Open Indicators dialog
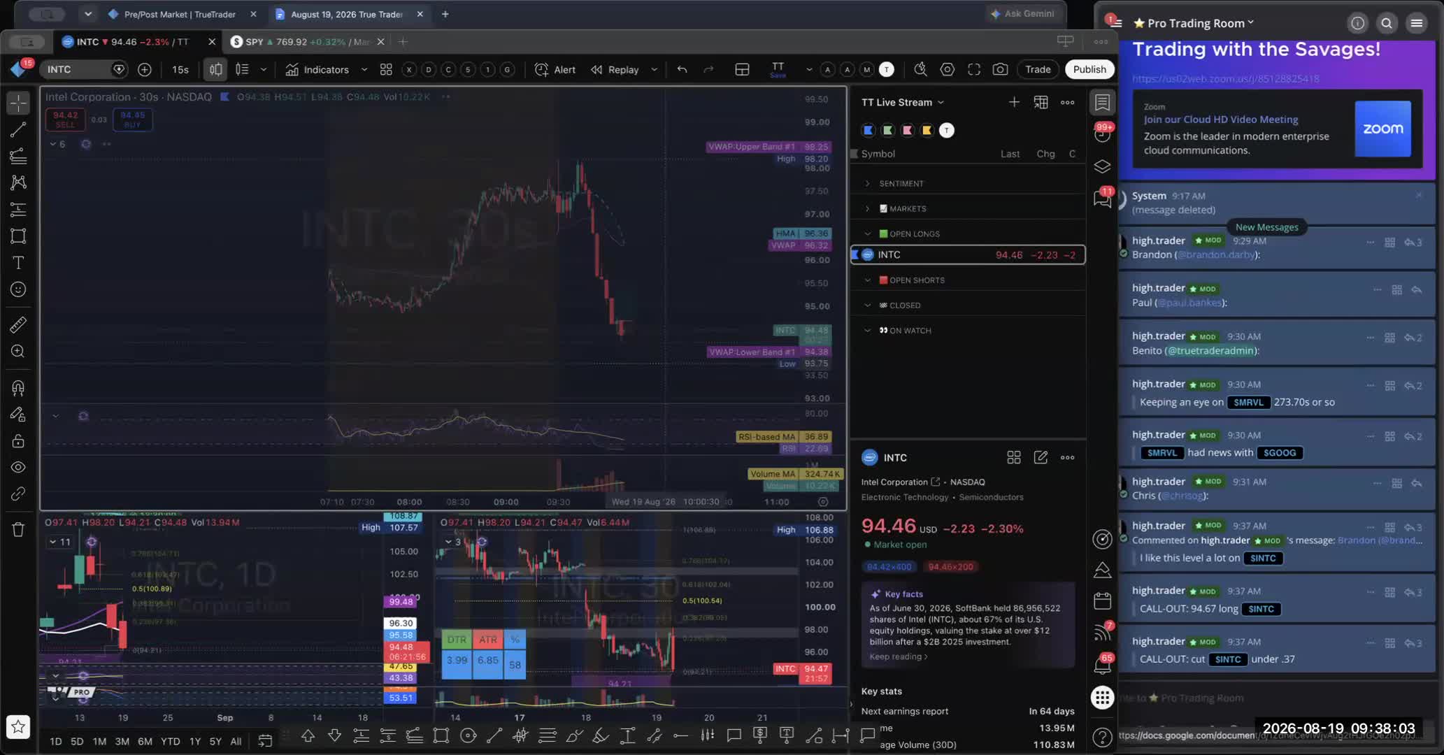This screenshot has height=755, width=1444. click(317, 69)
